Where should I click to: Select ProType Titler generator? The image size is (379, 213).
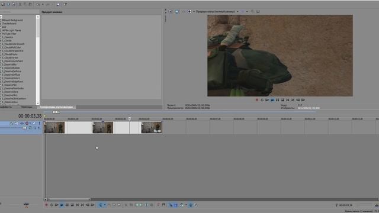9,34
